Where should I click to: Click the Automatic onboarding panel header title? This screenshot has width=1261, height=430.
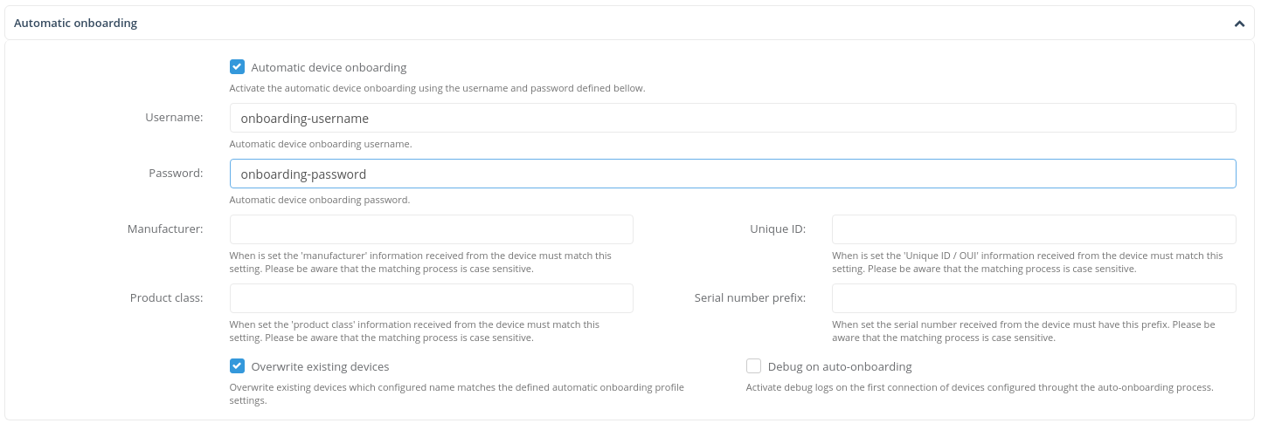coord(76,24)
